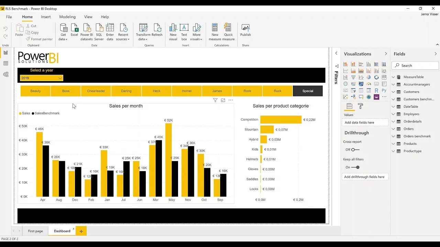Open the Recent sources dropdown
This screenshot has height=247, width=440.
coord(123,32)
